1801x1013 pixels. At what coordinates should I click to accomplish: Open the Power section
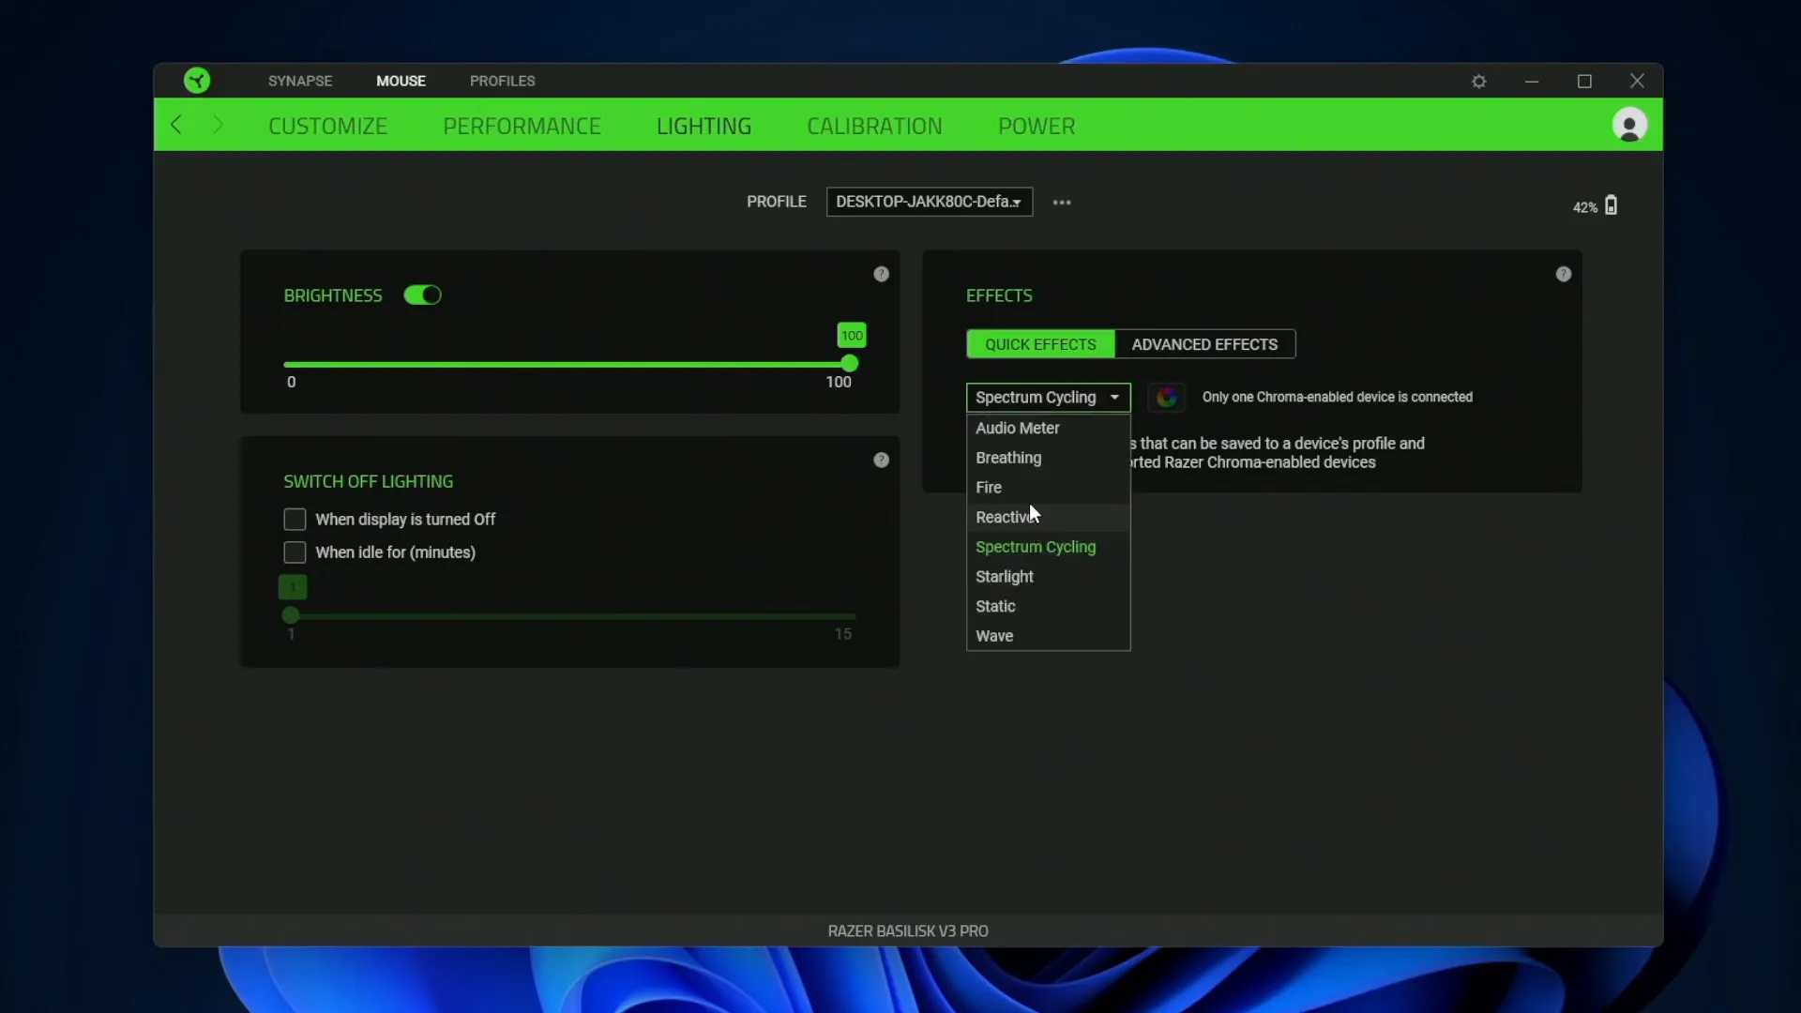[x=1037, y=126]
